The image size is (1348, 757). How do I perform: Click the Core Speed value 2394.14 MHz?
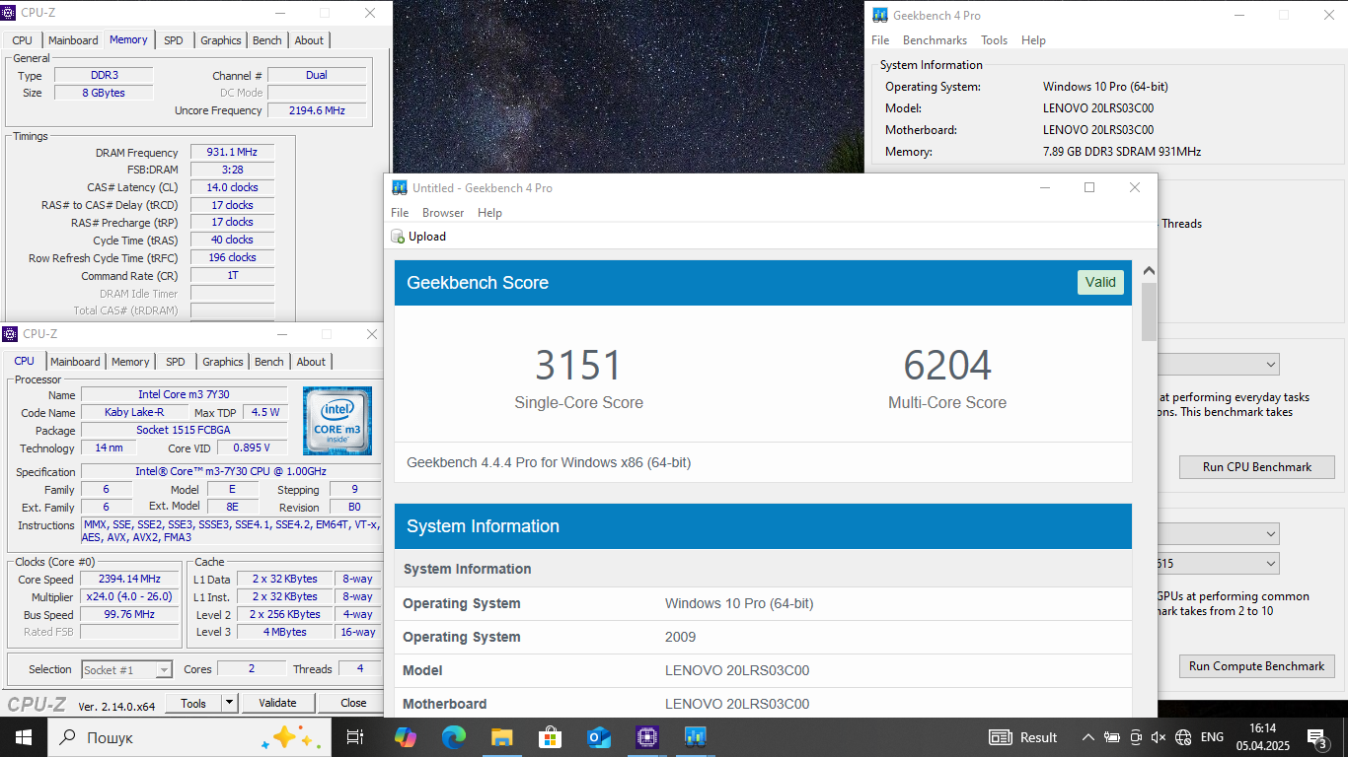tap(129, 580)
